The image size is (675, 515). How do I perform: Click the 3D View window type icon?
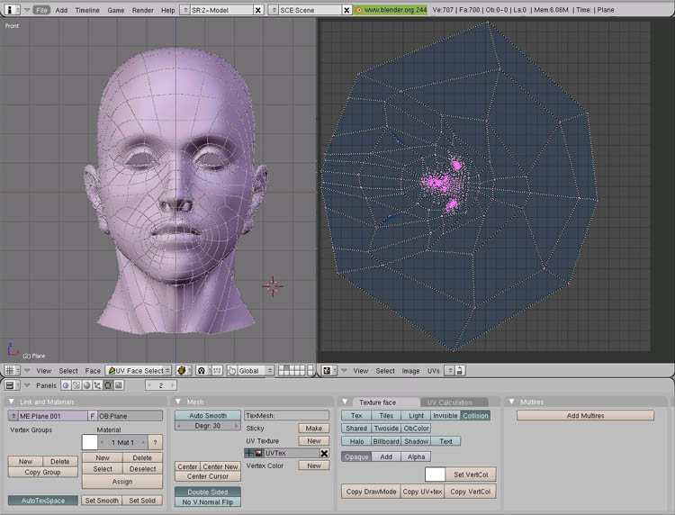(10, 370)
